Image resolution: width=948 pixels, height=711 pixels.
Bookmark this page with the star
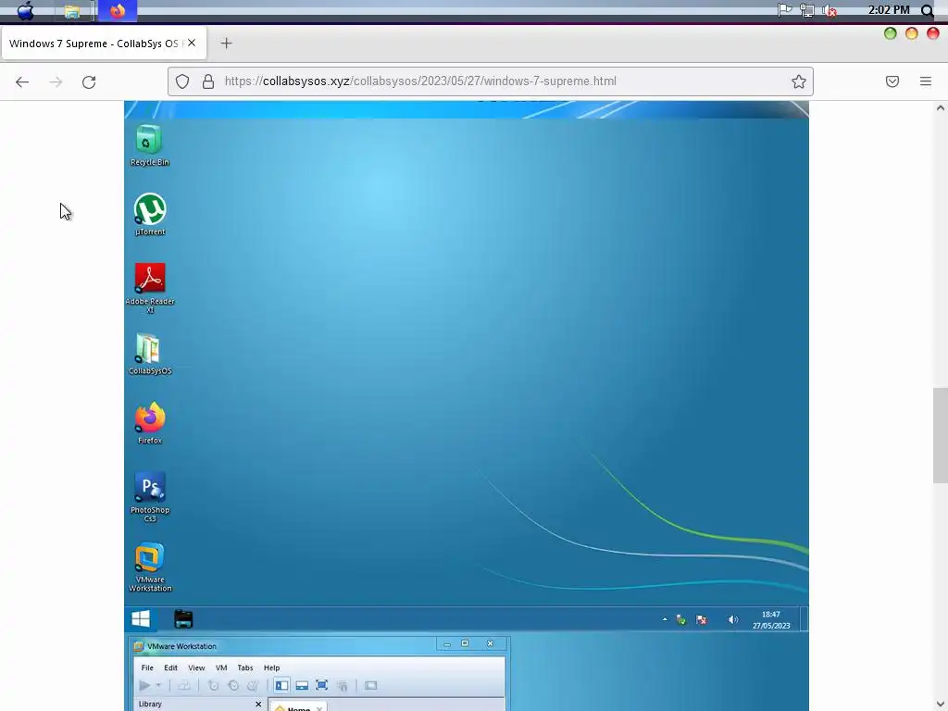799,81
